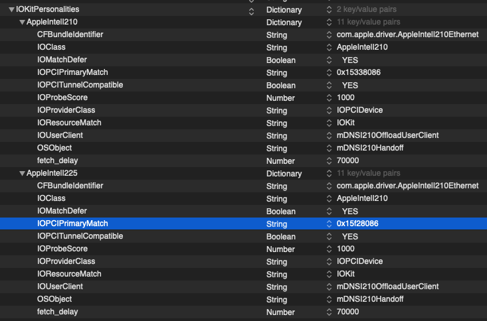Select fetch_delay key under AppleIntelI210
Image resolution: width=487 pixels, height=321 pixels.
tap(57, 160)
